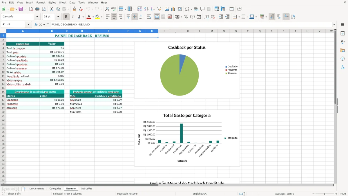
Task: Sort descending Z to A
Action: [153, 9]
